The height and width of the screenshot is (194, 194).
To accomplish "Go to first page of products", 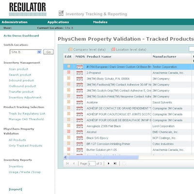I will click(67, 163).
